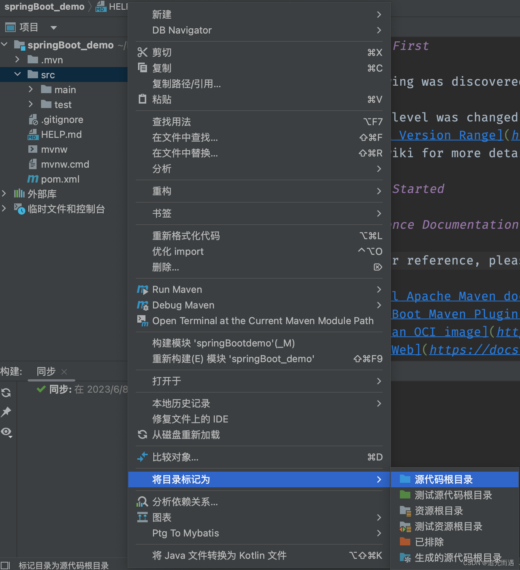Screen dimensions: 520x570
Task: Choose 删除... from the menu
Action: [259, 267]
